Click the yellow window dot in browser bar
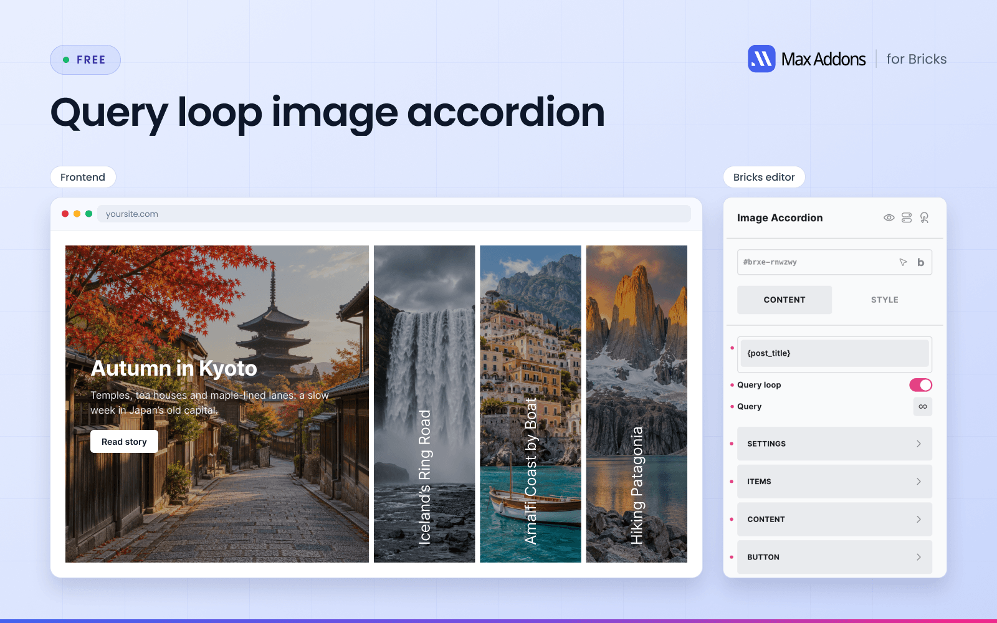 (77, 214)
